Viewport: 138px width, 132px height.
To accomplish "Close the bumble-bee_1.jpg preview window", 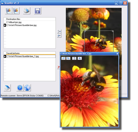I will [117, 54].
